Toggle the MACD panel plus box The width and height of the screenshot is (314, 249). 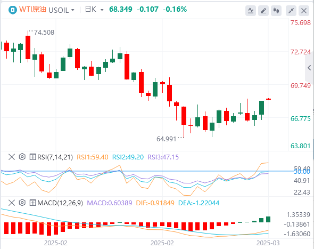pyautogui.click(x=32, y=203)
